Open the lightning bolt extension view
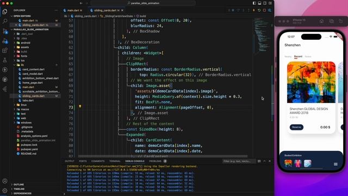This screenshot has width=348, height=196. 5,70
